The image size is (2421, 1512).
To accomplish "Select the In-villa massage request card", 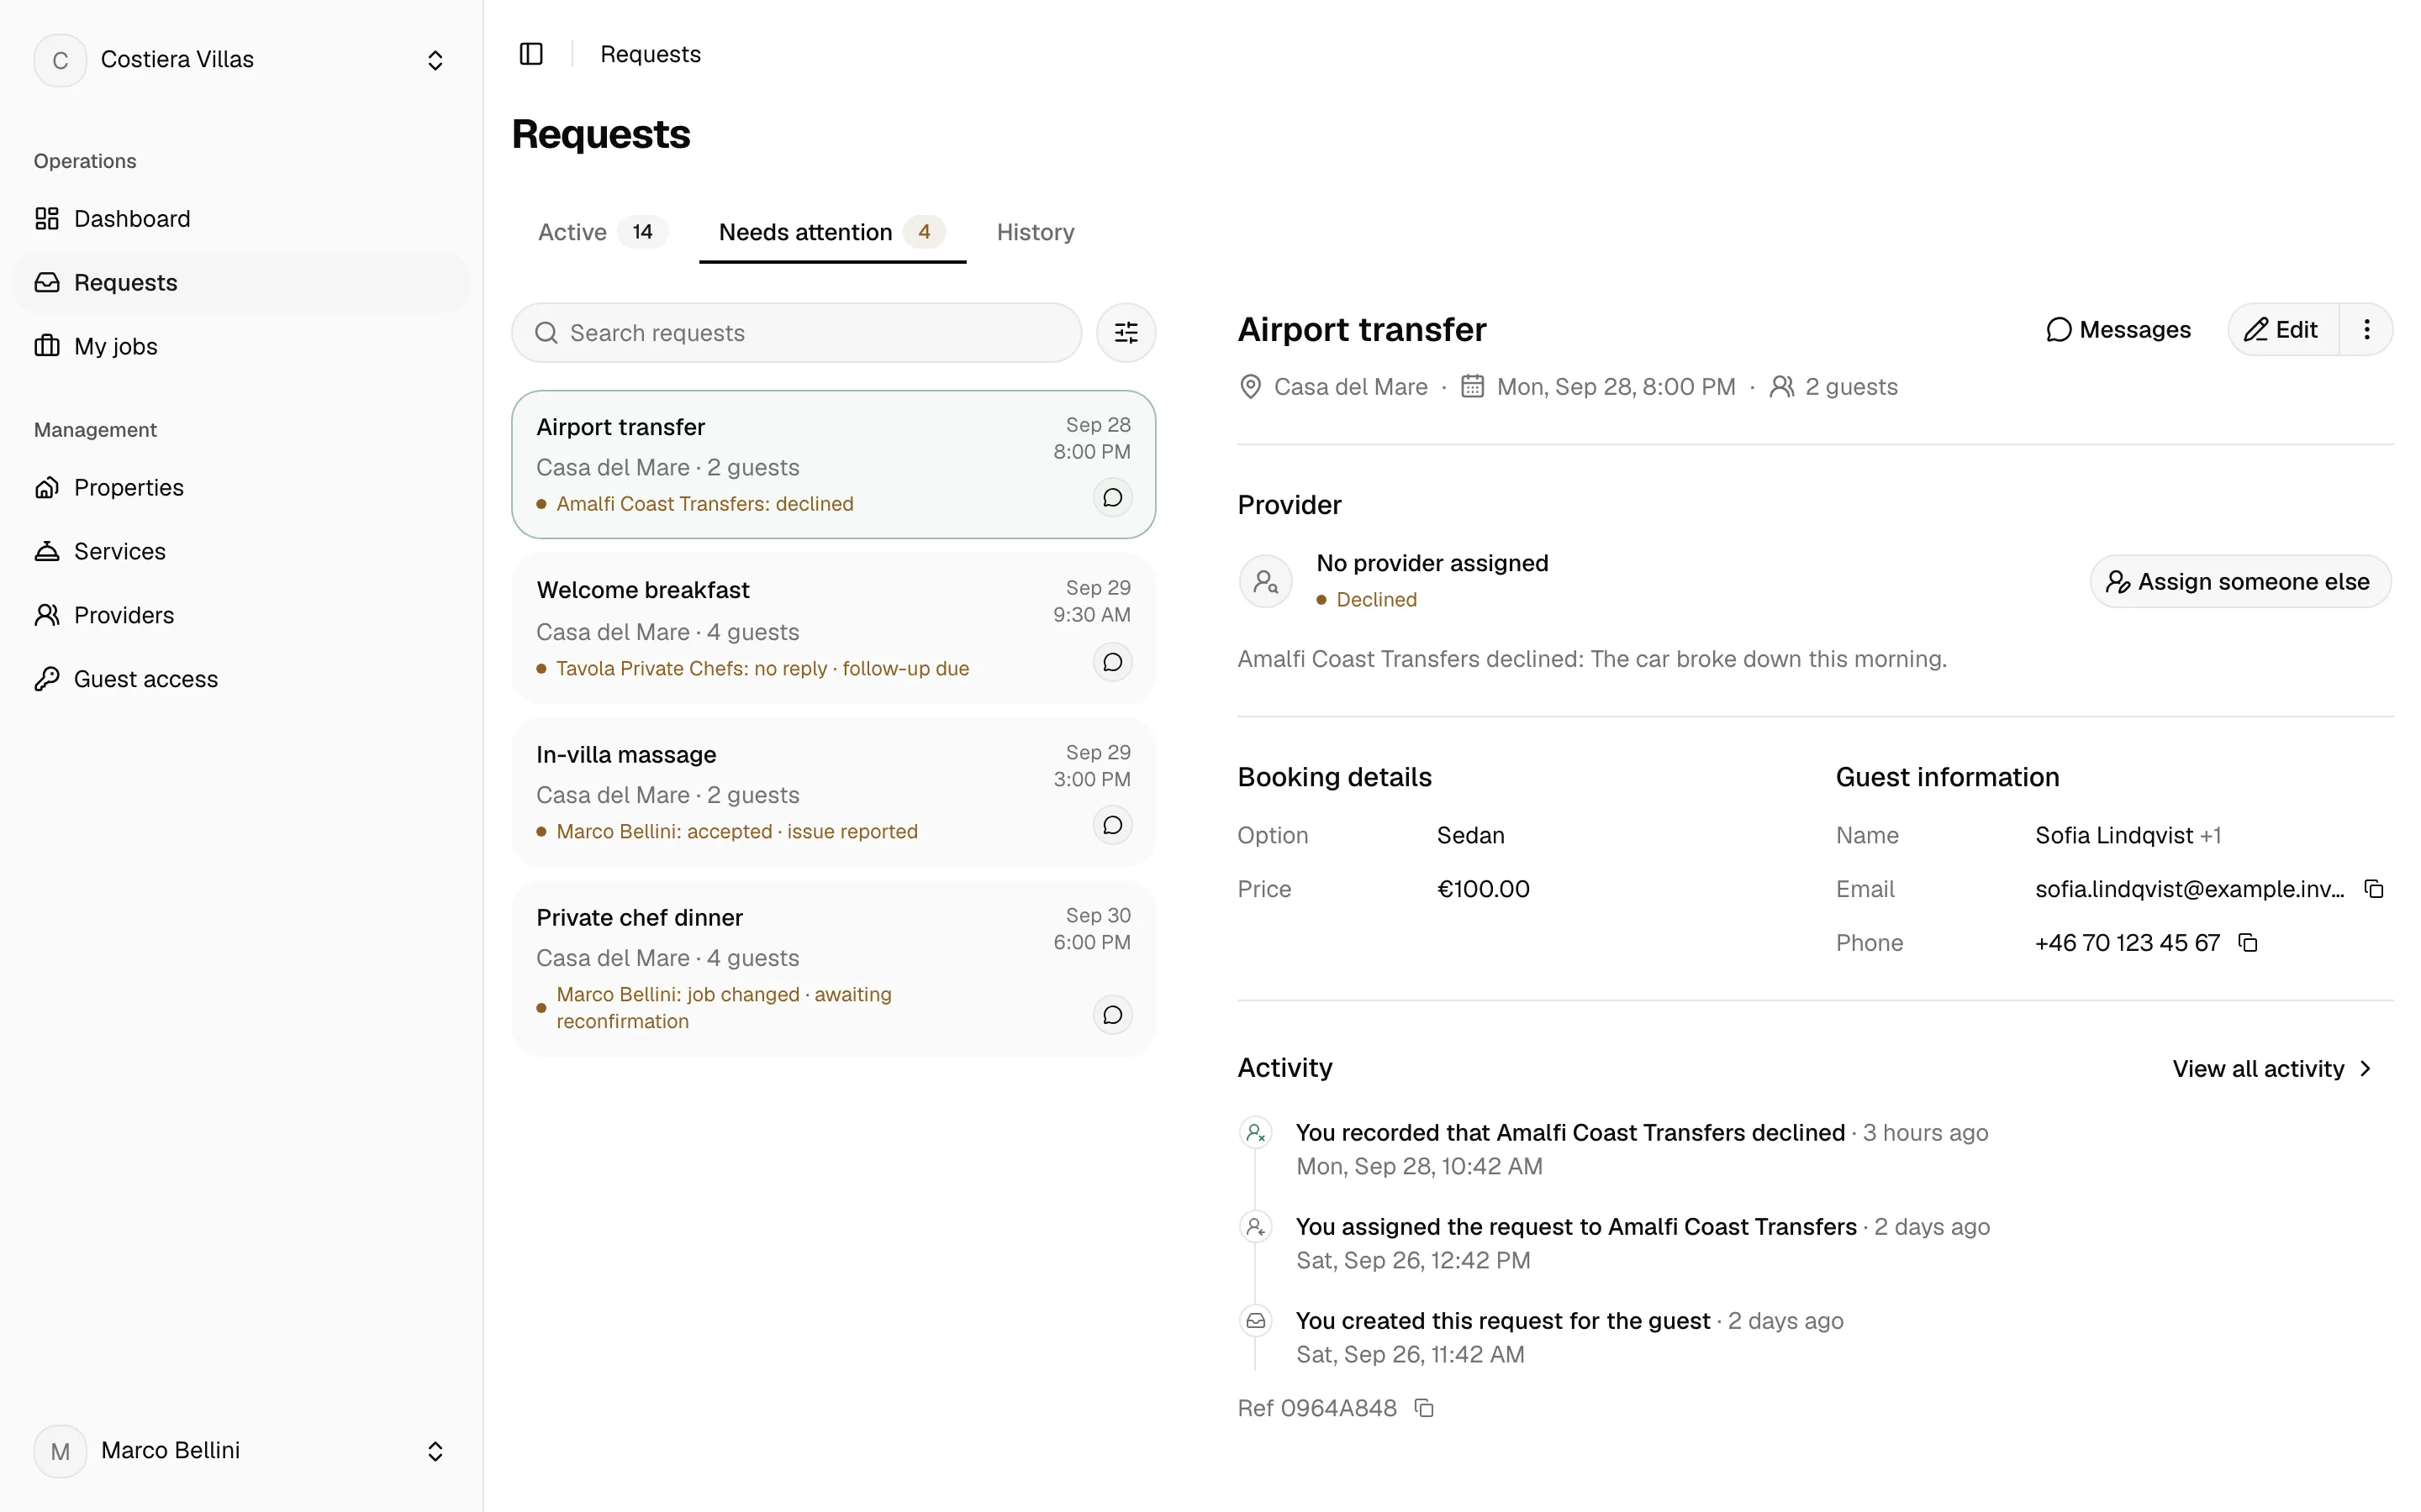I will (833, 792).
